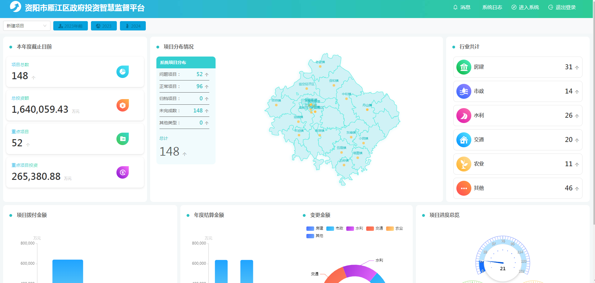Toggle the 水利 legend swatch
Screen dimensions: 595x283
coord(350,228)
